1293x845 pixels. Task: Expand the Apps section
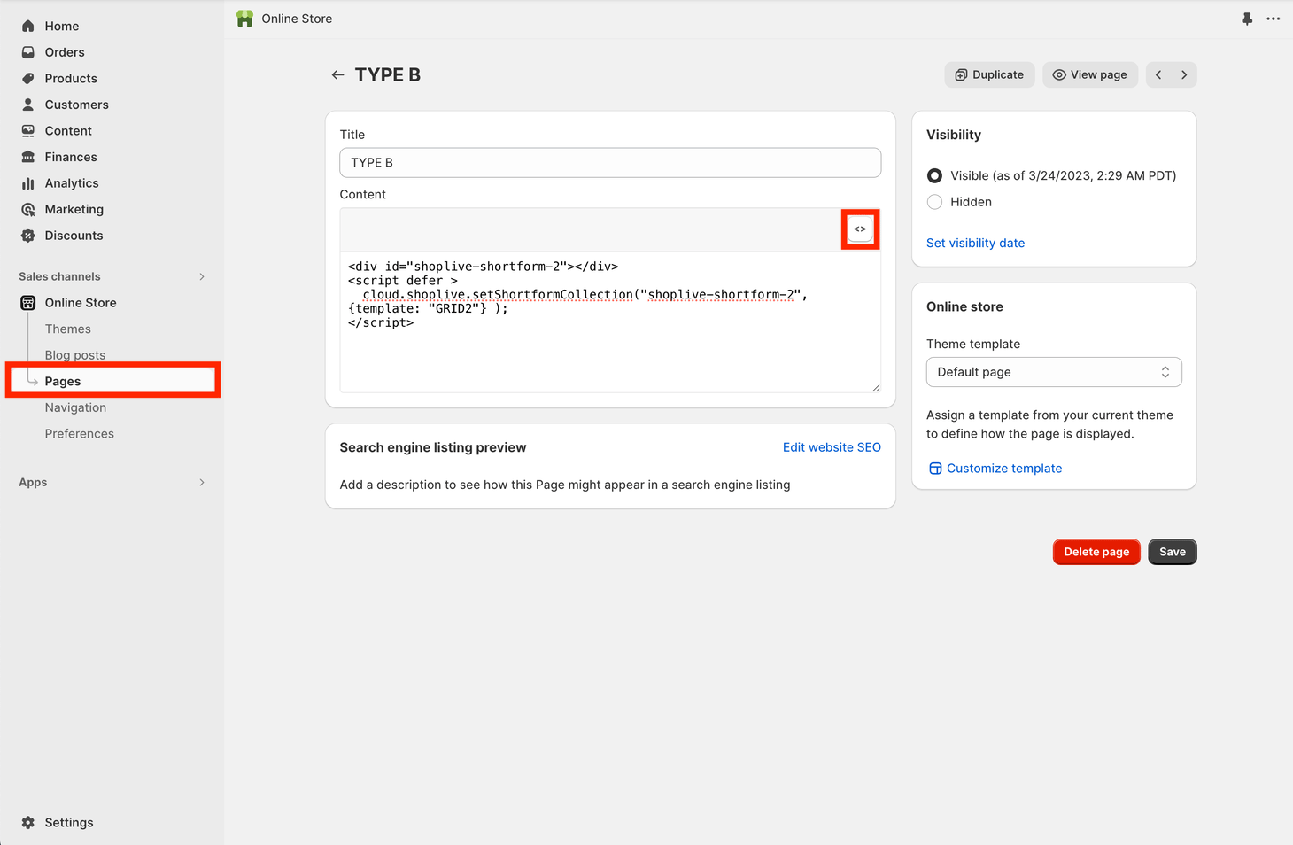(x=202, y=483)
